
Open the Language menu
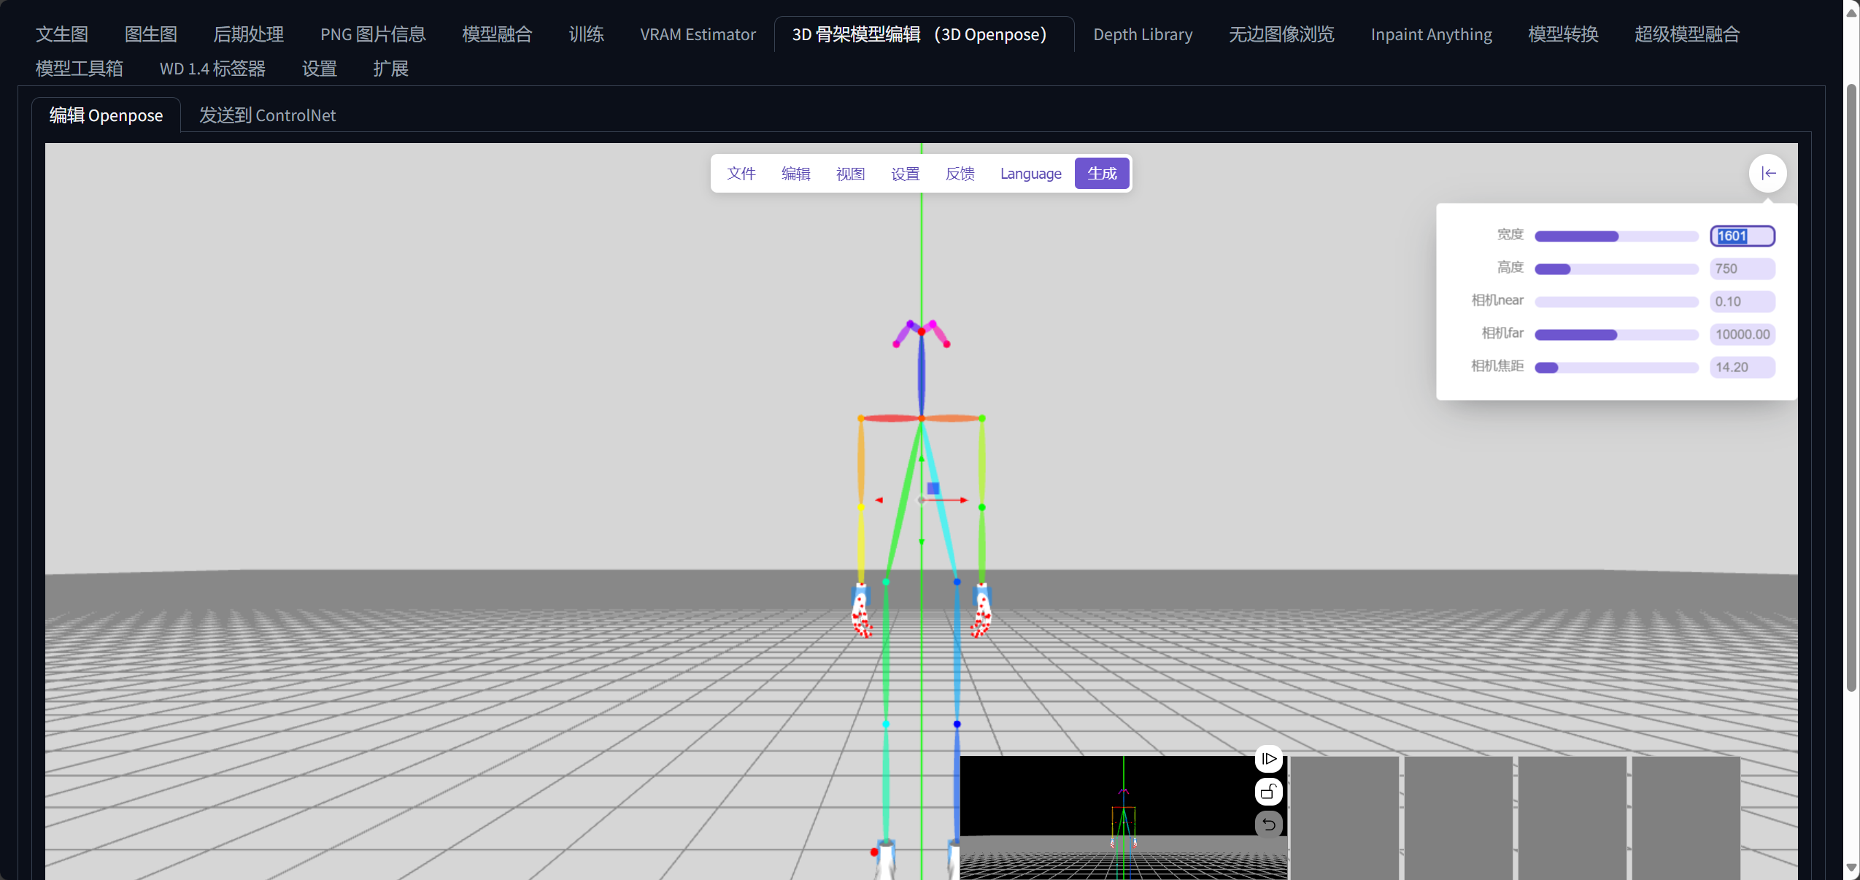pos(1030,174)
